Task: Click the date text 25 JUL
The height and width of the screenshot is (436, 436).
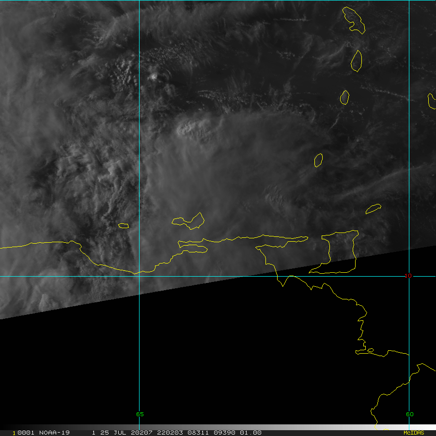Action: click(x=113, y=433)
